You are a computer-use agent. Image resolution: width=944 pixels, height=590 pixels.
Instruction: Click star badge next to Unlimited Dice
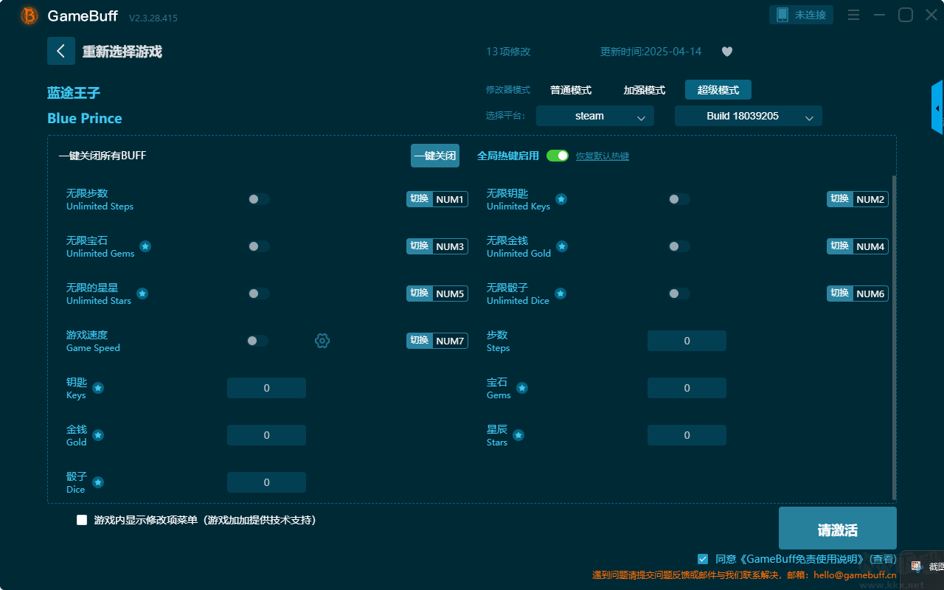560,294
